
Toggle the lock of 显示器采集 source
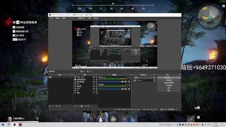click(x=96, y=82)
